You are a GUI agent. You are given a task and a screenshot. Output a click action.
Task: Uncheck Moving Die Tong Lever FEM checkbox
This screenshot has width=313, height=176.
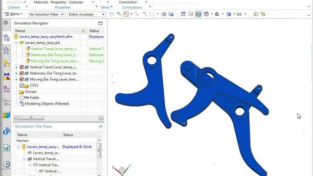point(22,79)
